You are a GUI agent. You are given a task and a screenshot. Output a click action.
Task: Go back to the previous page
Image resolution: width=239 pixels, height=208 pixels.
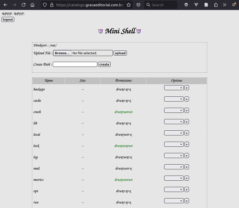(6, 5)
